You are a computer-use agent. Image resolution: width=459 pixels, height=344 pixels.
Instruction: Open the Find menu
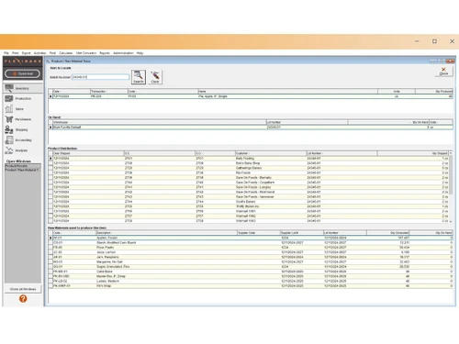[x=52, y=53]
